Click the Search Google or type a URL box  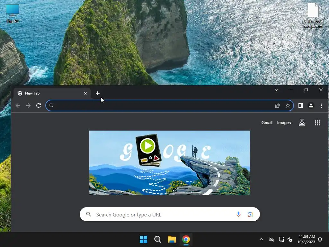170,214
